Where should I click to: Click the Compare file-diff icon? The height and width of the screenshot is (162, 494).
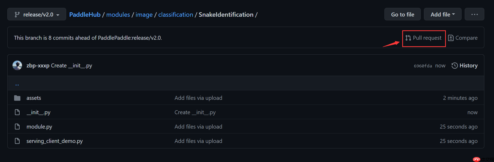pos(451,38)
